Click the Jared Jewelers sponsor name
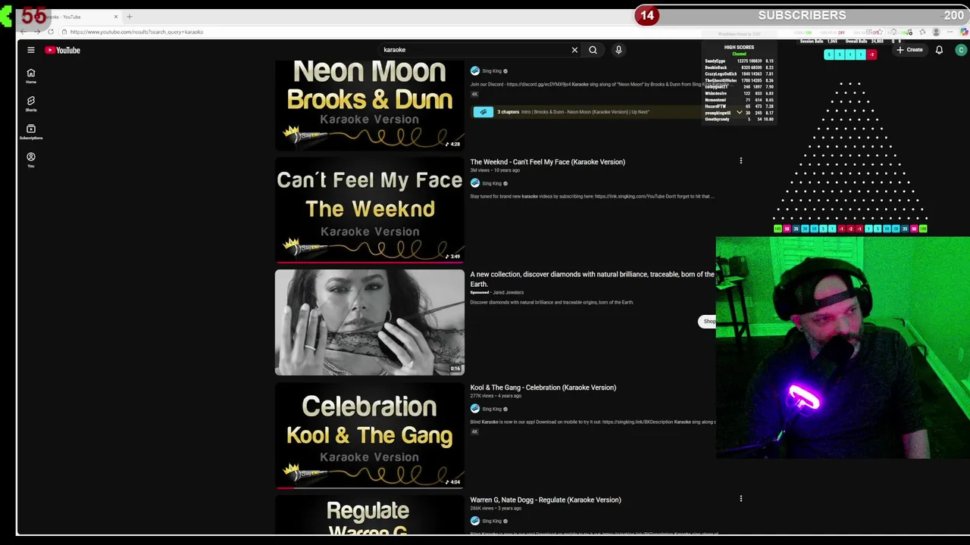The height and width of the screenshot is (545, 970). pos(508,292)
